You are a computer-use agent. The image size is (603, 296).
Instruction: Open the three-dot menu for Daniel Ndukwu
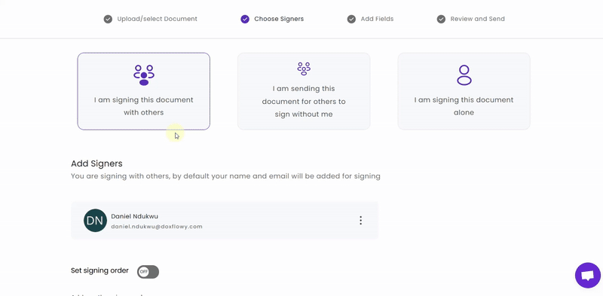coord(360,220)
